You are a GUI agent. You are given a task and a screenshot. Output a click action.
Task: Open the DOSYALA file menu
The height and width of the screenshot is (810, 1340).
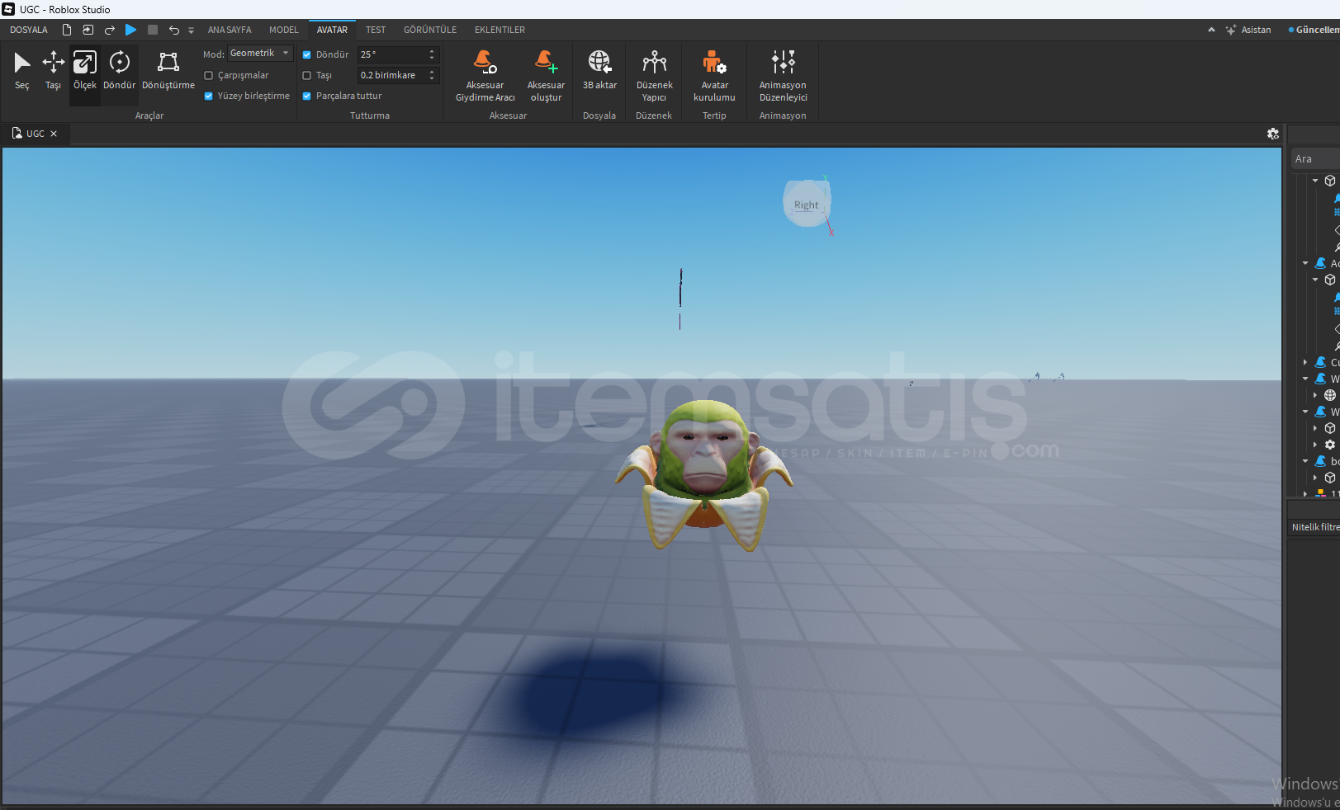pos(29,30)
